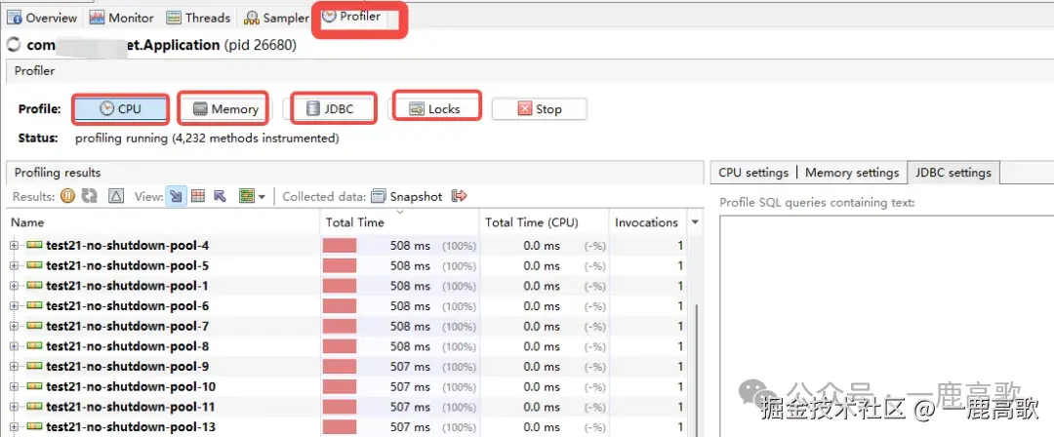Expand test21-no-shutdown-pool-8 tree node

tap(14, 346)
